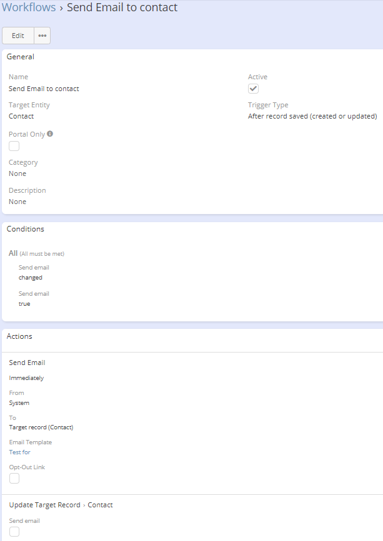Go back to Workflows list

(29, 8)
